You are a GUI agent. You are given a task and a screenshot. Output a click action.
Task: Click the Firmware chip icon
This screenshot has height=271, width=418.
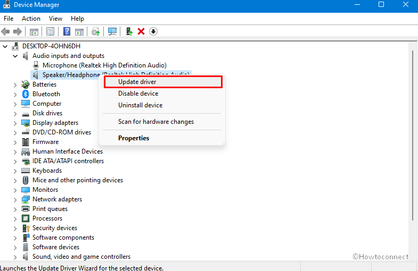(26, 142)
